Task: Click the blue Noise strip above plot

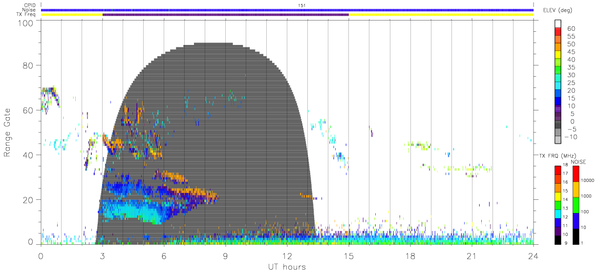Action: click(287, 10)
